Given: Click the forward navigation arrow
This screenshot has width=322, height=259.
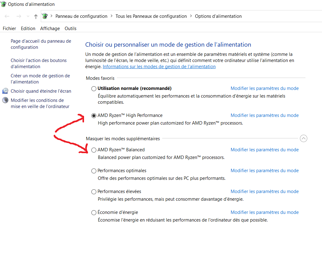Looking at the screenshot, I should 19,16.
